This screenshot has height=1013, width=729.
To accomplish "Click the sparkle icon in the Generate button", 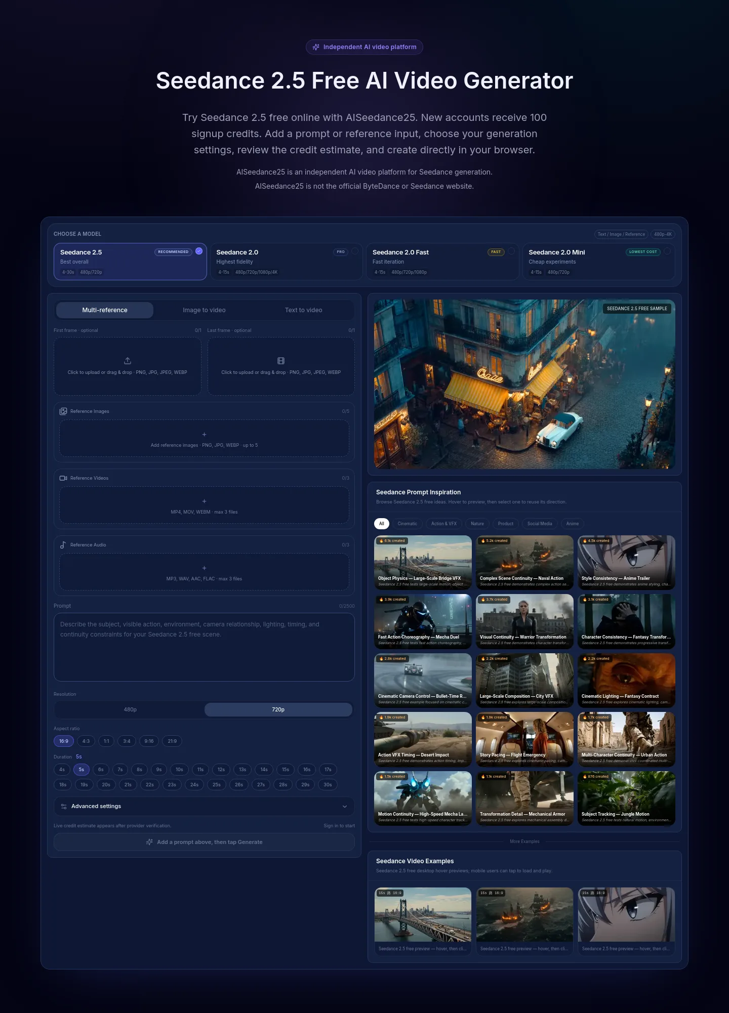I will [x=149, y=842].
